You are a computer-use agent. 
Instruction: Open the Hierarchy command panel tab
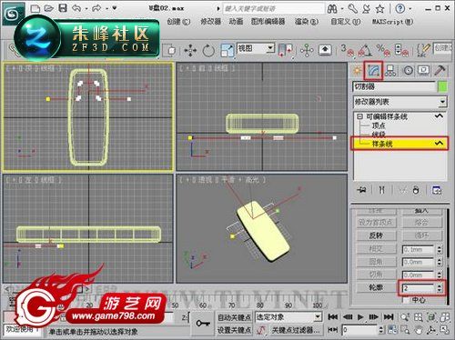coord(390,70)
